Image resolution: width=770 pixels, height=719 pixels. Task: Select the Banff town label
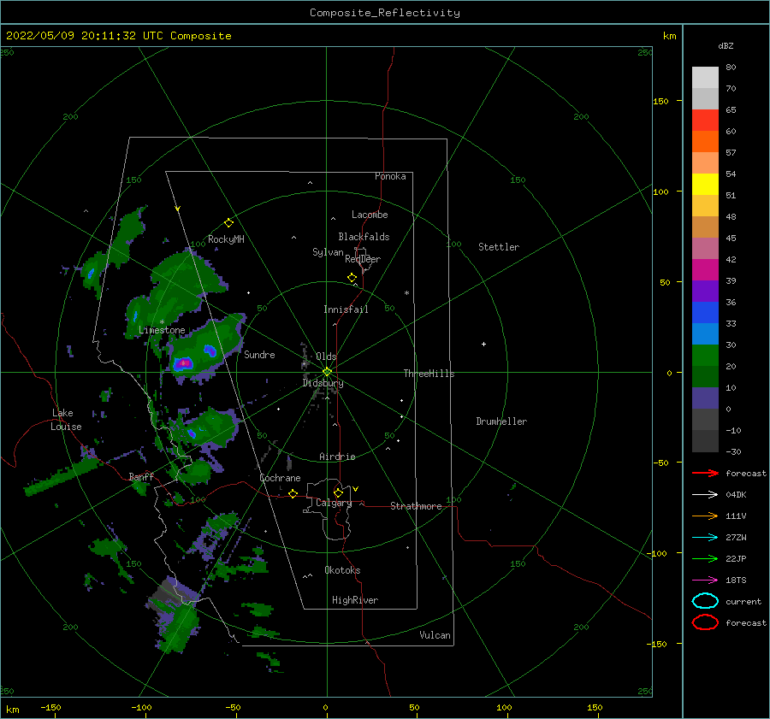141,476
